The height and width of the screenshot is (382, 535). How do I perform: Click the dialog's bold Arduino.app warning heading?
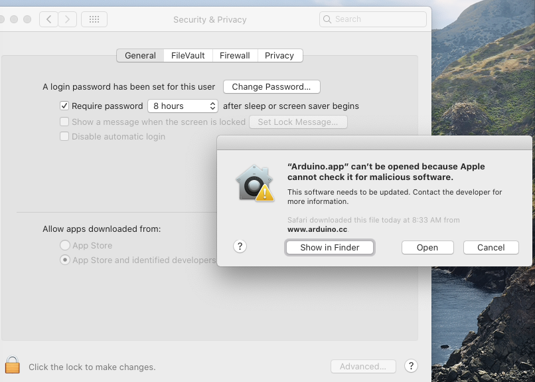click(386, 171)
